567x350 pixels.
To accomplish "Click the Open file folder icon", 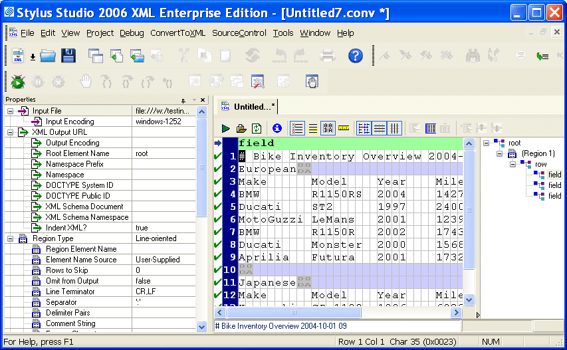I will click(47, 56).
